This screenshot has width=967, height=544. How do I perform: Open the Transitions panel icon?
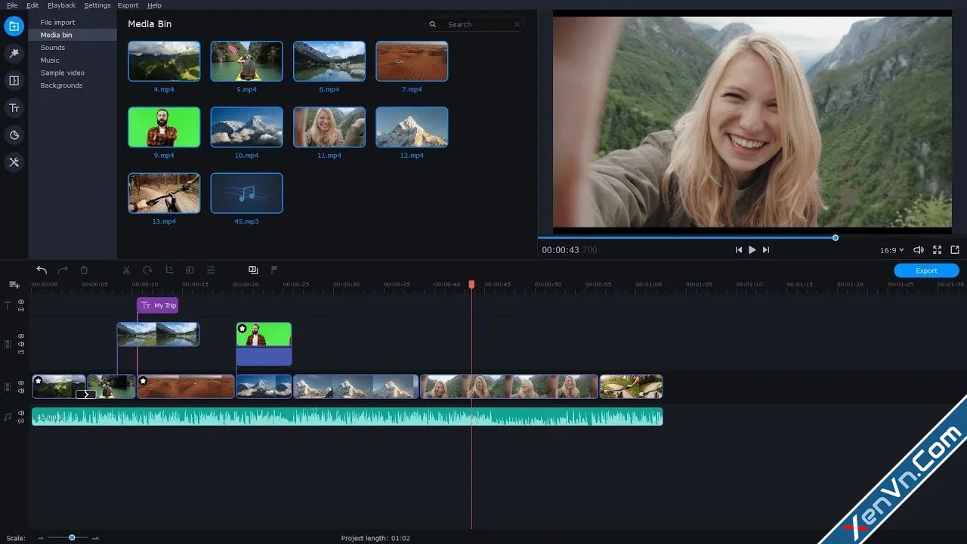[x=14, y=80]
